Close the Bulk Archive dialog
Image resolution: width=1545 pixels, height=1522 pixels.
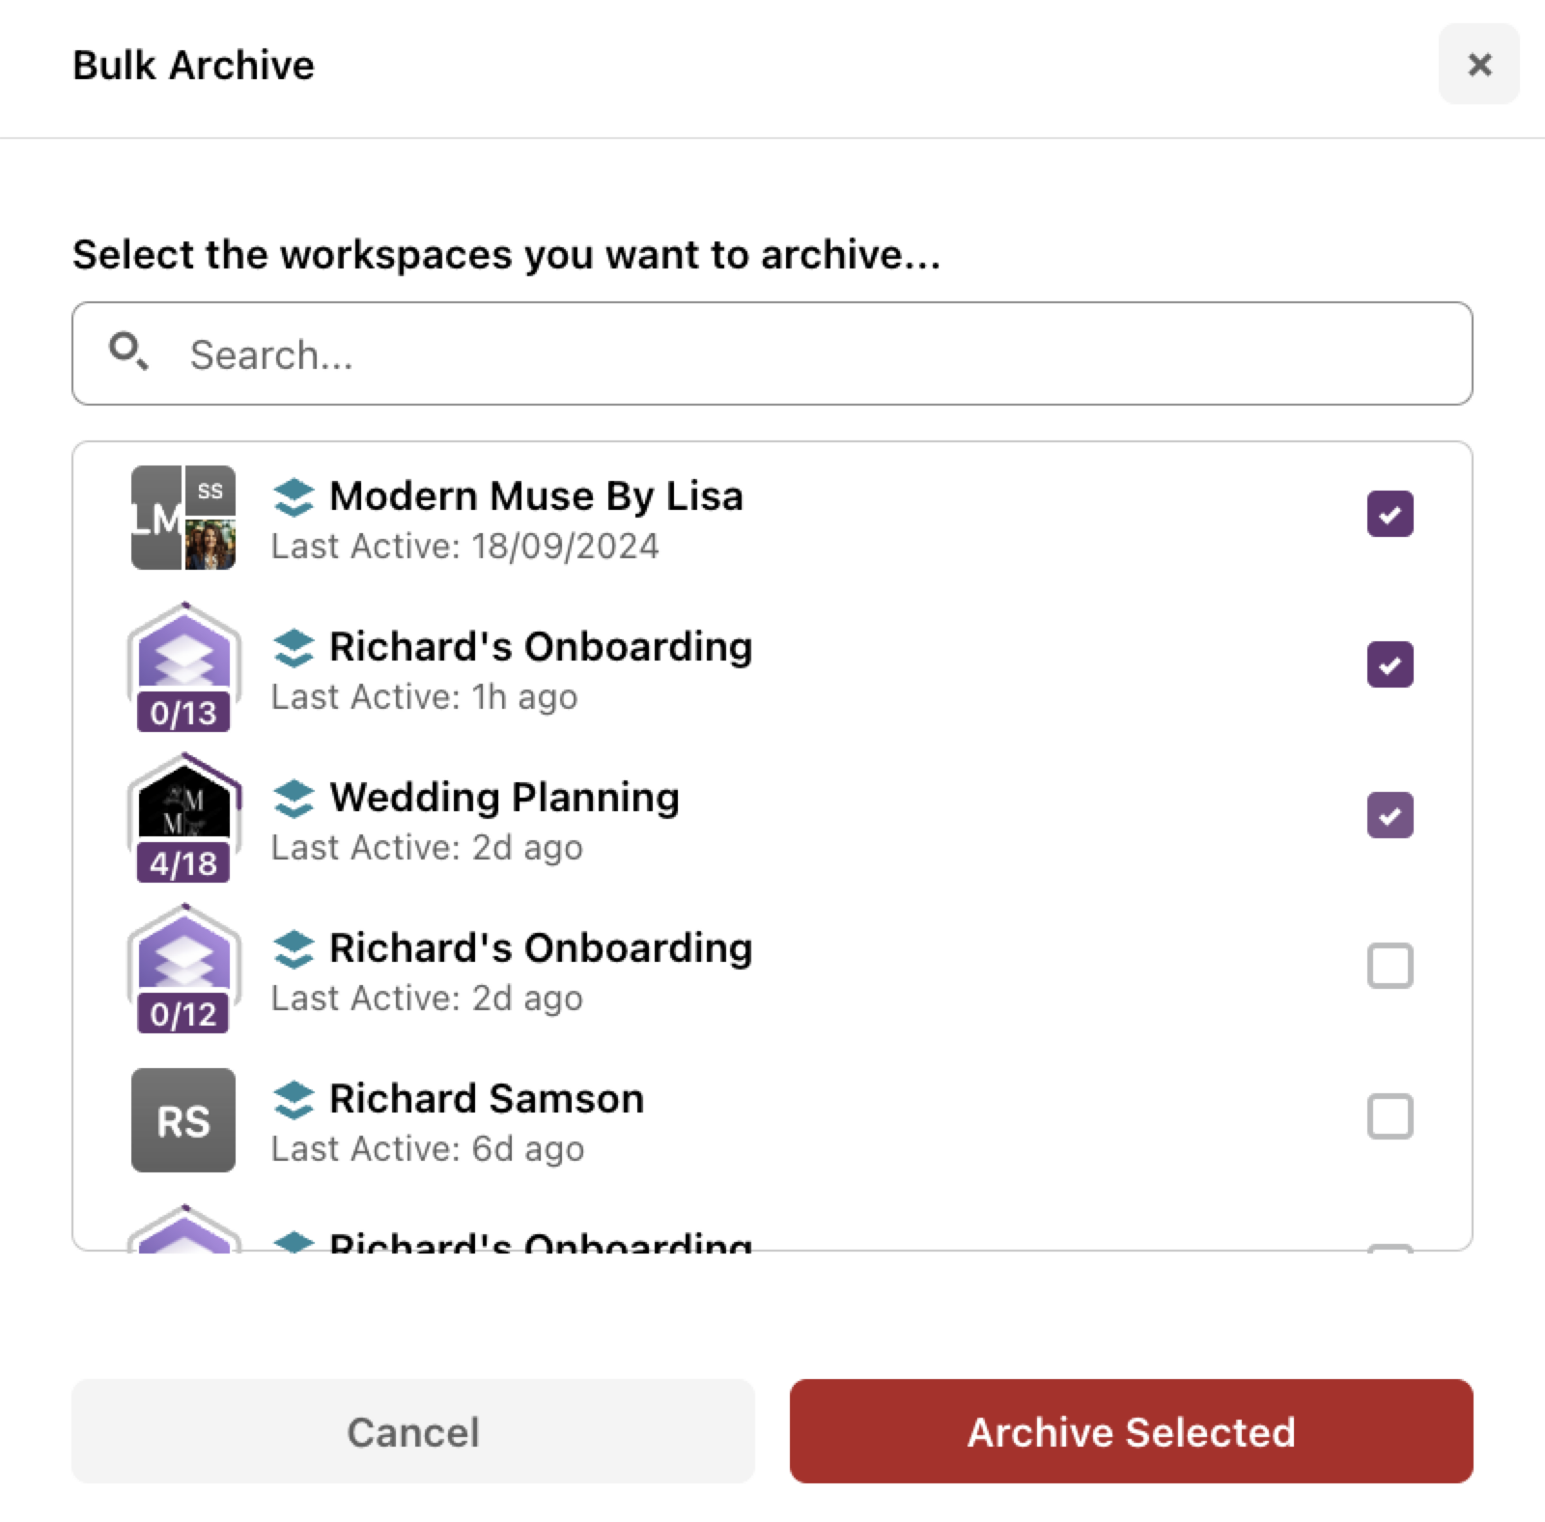pos(1478,65)
